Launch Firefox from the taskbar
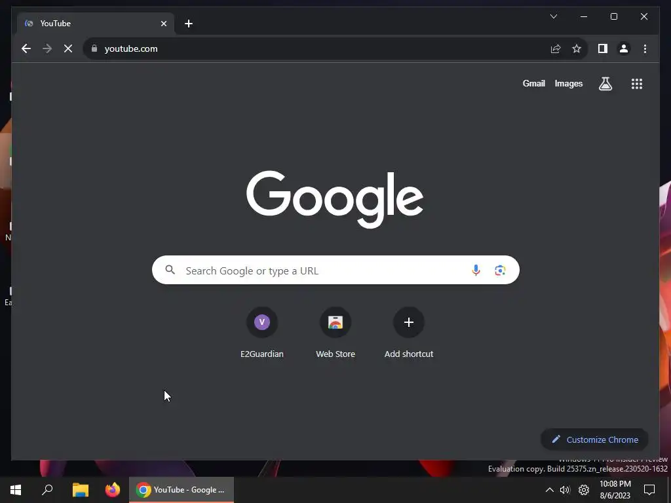Image resolution: width=671 pixels, height=503 pixels. tap(113, 490)
